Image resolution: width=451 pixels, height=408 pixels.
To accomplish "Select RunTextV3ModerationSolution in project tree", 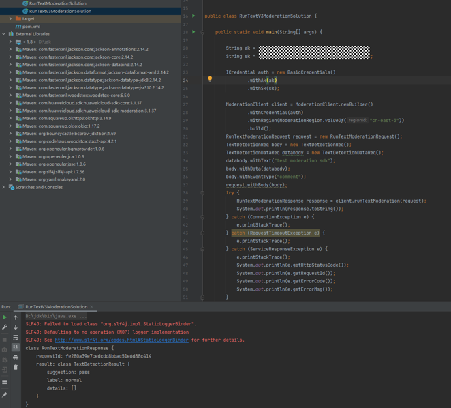I will pyautogui.click(x=60, y=11).
